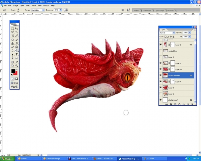The height and width of the screenshot is (161, 201).
Task: Hide the Background layer
Action: point(160,100)
